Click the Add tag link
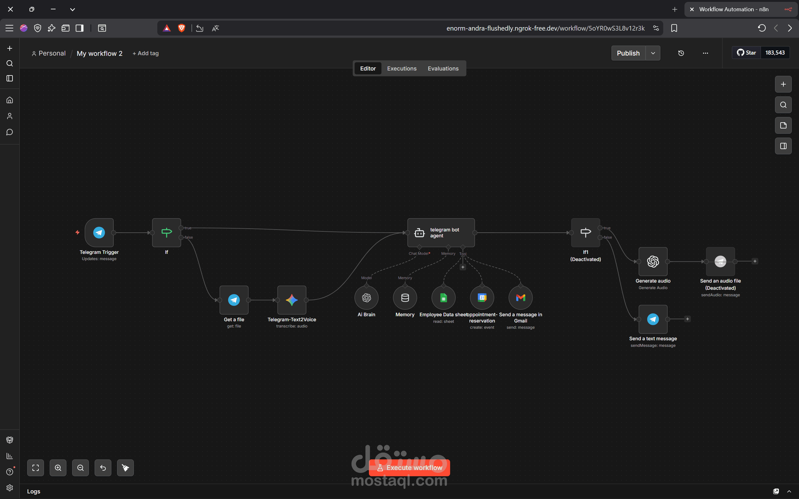Screen dimensions: 799x499 tap(146, 53)
